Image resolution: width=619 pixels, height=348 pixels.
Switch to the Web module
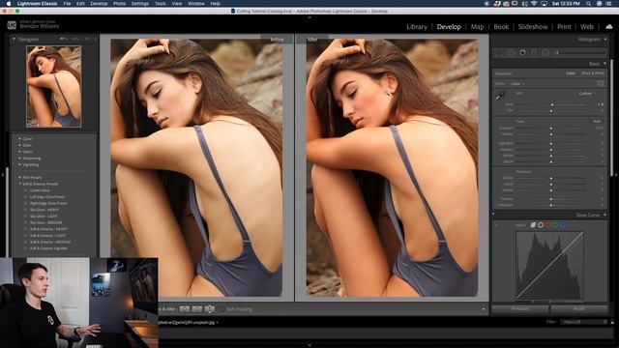pyautogui.click(x=587, y=27)
